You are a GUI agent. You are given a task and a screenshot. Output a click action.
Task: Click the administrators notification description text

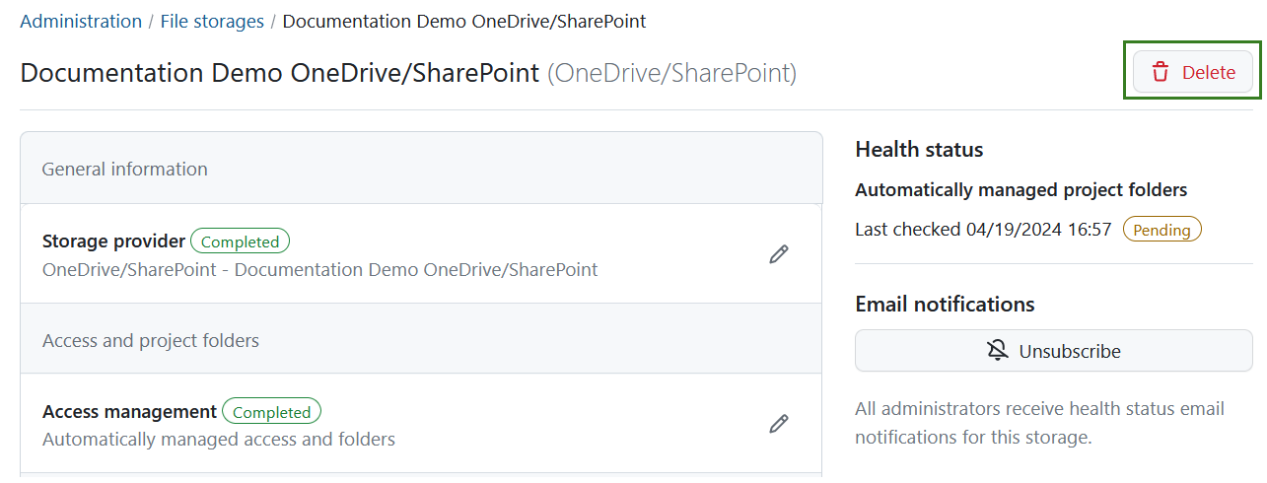point(1039,422)
